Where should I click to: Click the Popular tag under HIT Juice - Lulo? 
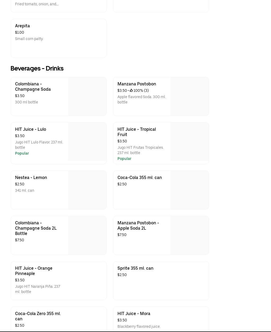(22, 153)
